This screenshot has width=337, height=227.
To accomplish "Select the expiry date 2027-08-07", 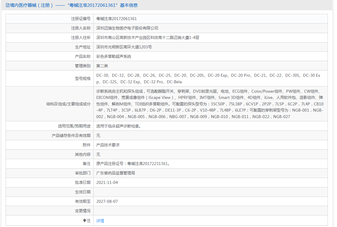I will click(107, 202).
